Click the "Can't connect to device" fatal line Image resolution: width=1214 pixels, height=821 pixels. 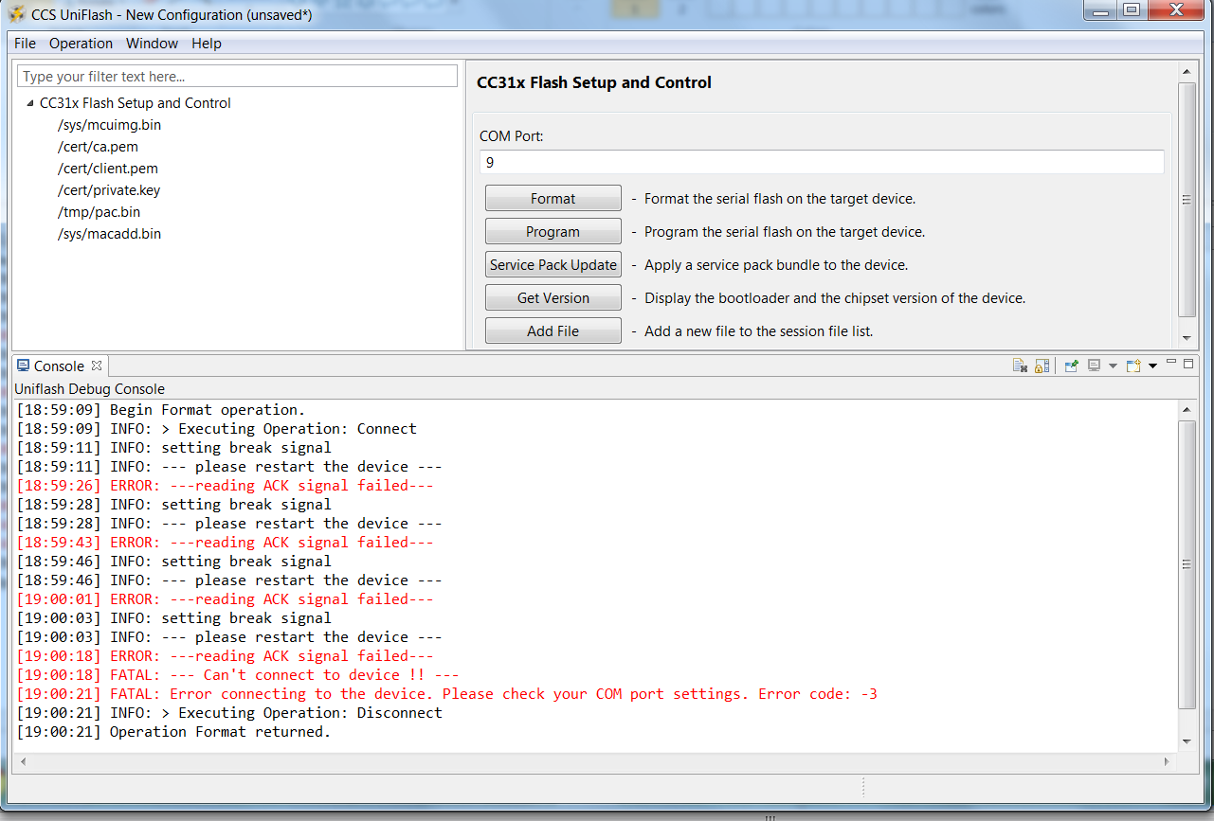(238, 675)
